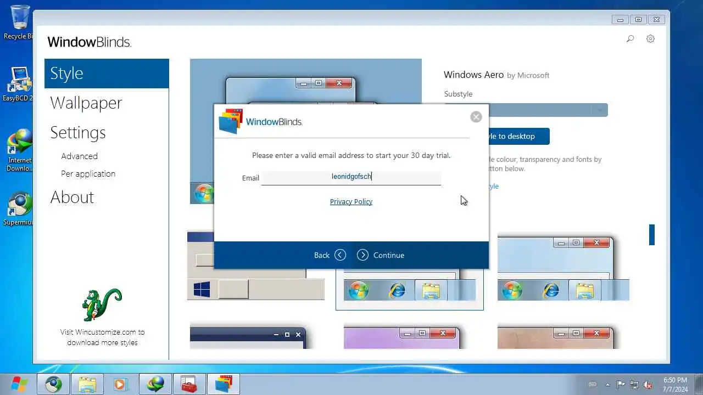Image resolution: width=703 pixels, height=395 pixels.
Task: Show hidden system tray icons
Action: [x=607, y=385]
